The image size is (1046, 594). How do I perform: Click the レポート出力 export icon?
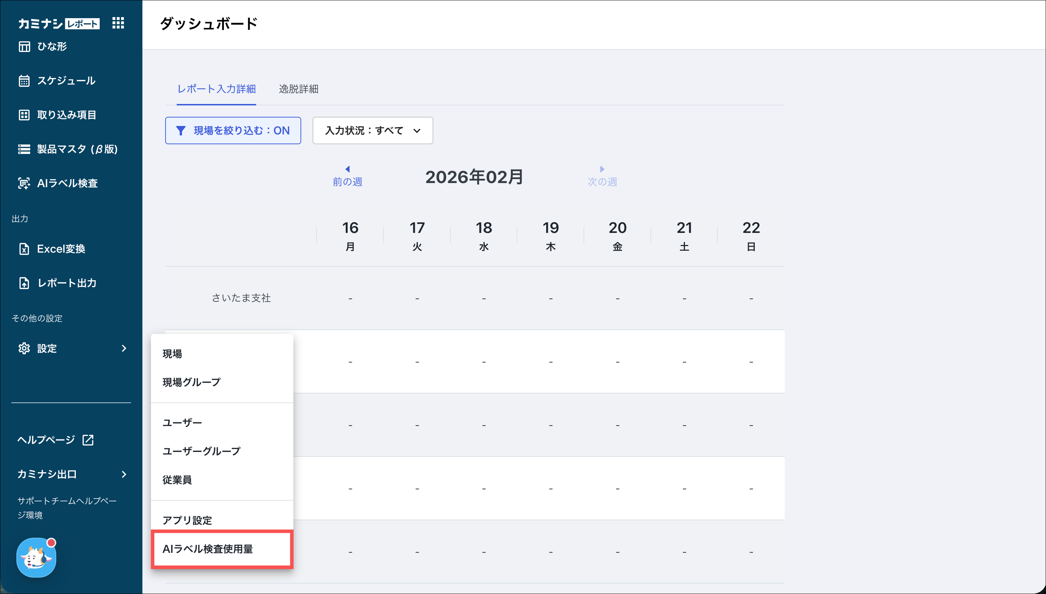24,283
